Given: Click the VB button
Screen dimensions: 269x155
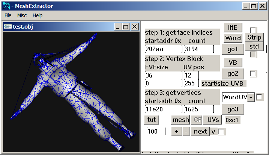Looking at the screenshot, I should pos(233,62).
